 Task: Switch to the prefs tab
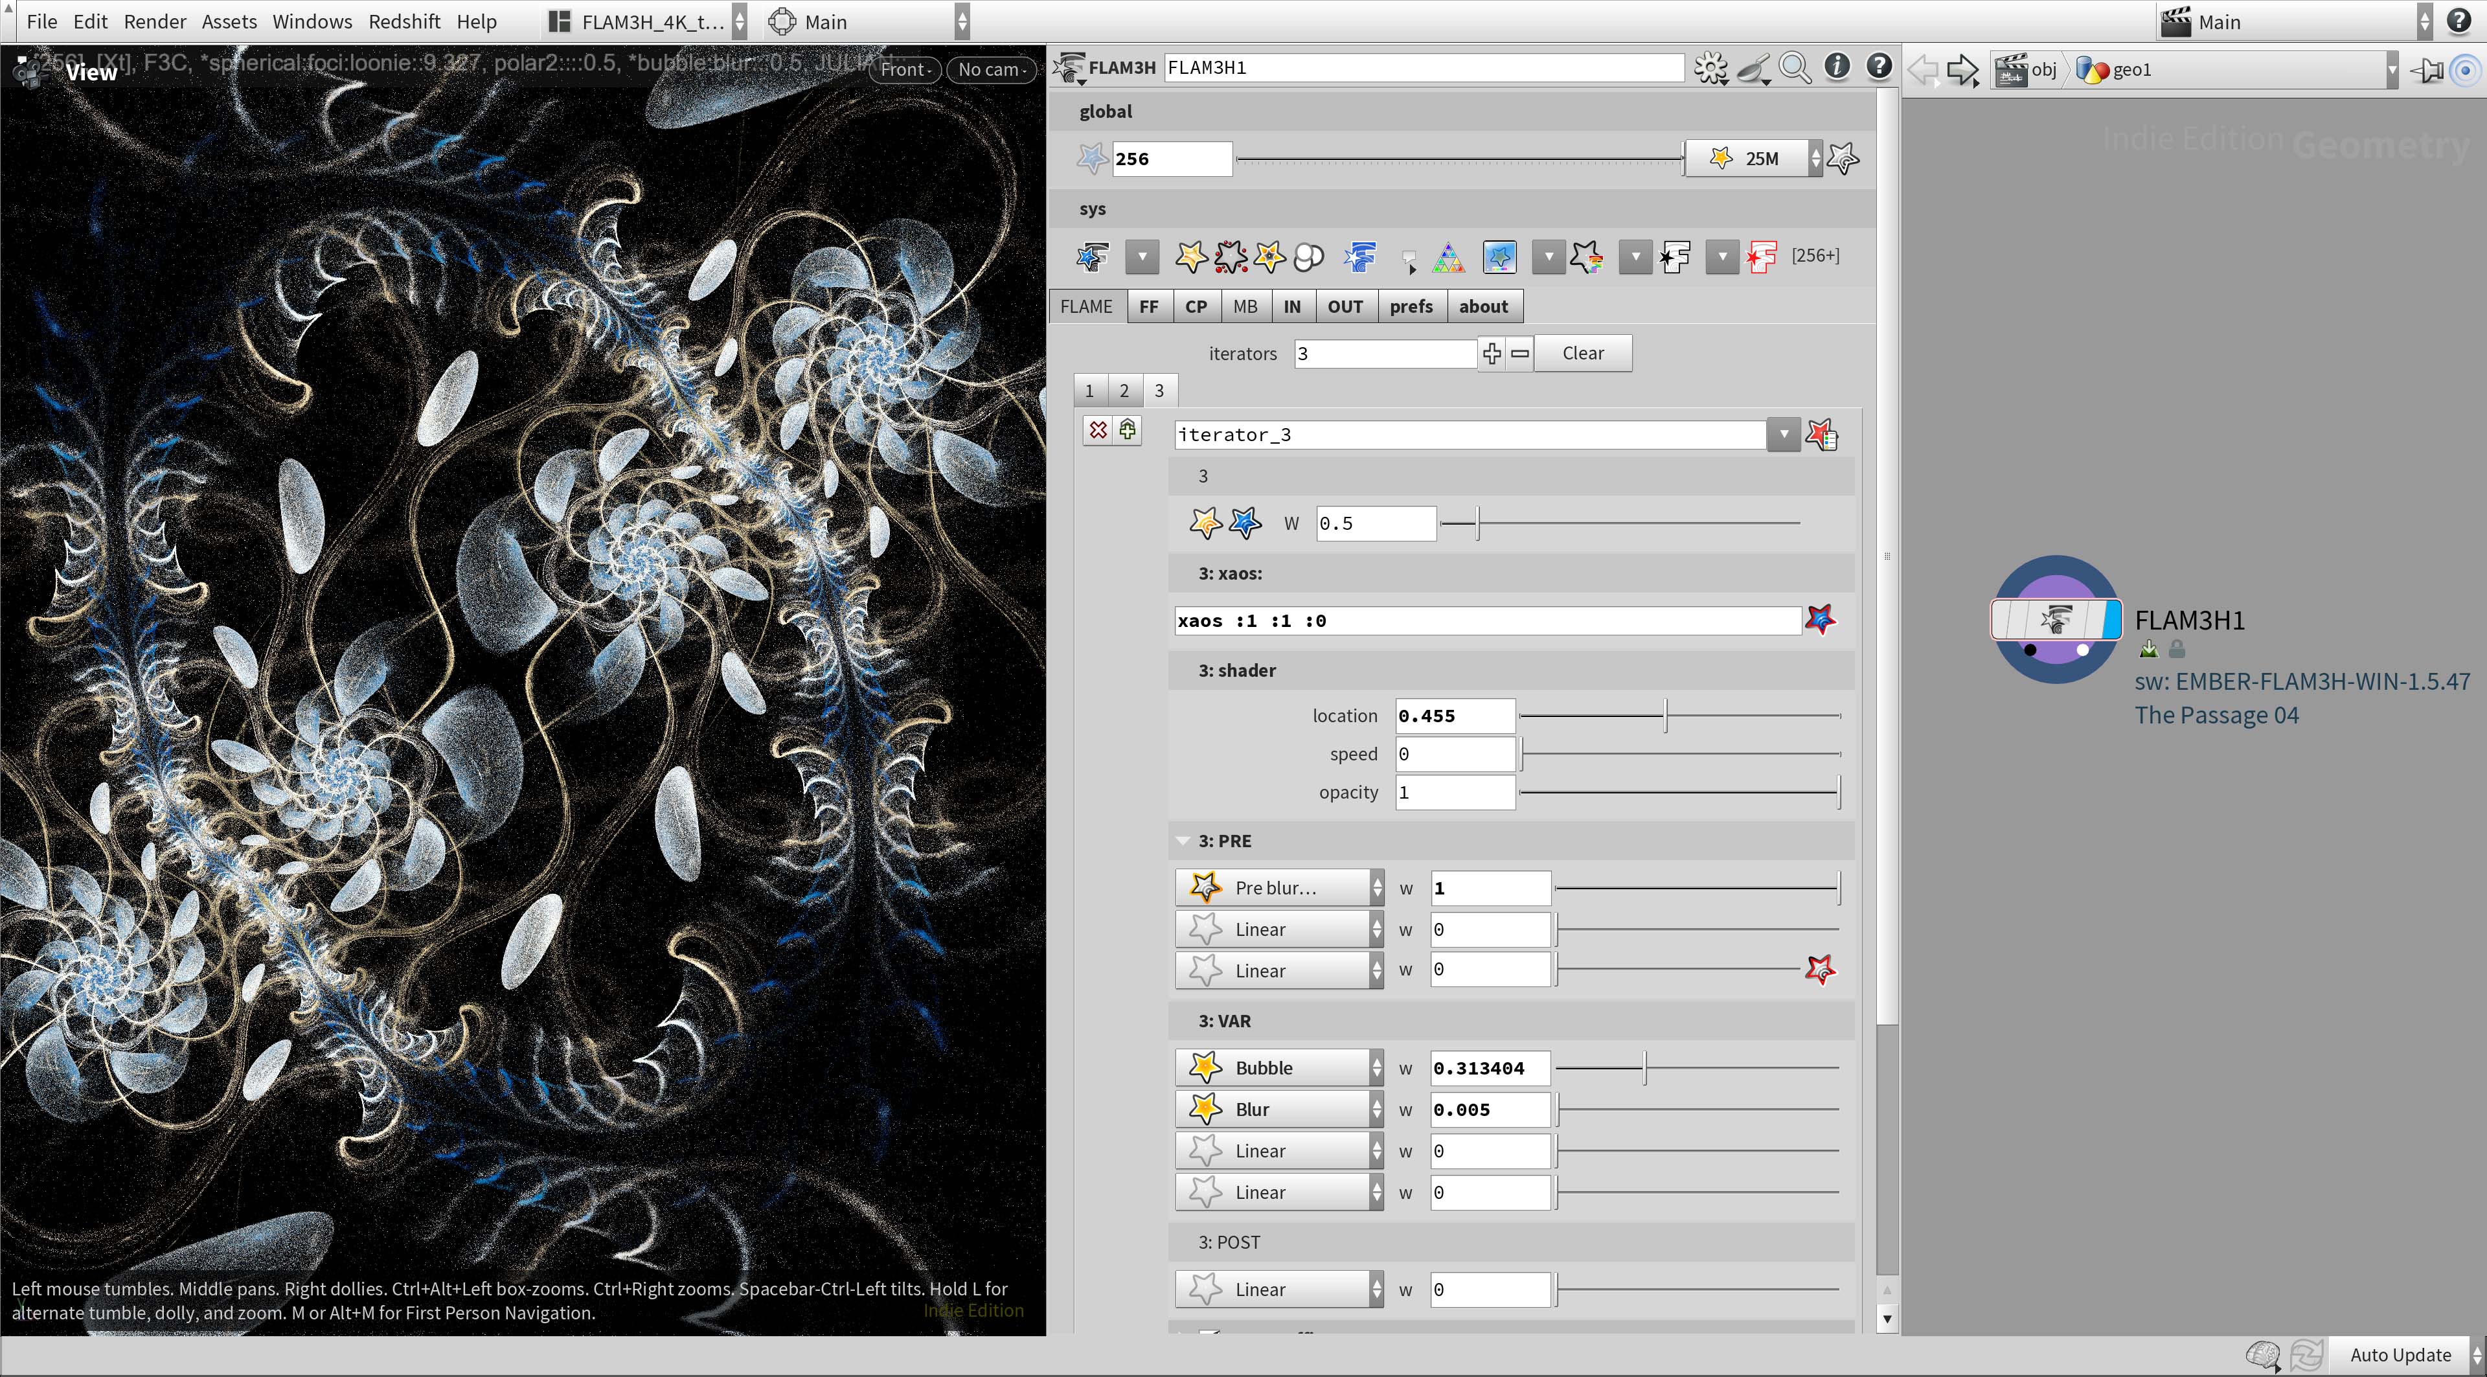click(1411, 306)
